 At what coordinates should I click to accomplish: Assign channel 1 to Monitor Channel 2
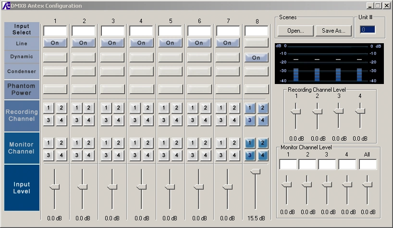61,143
